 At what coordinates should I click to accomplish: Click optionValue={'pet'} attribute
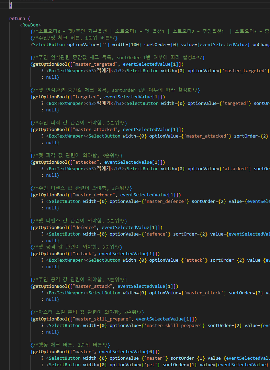point(135,365)
